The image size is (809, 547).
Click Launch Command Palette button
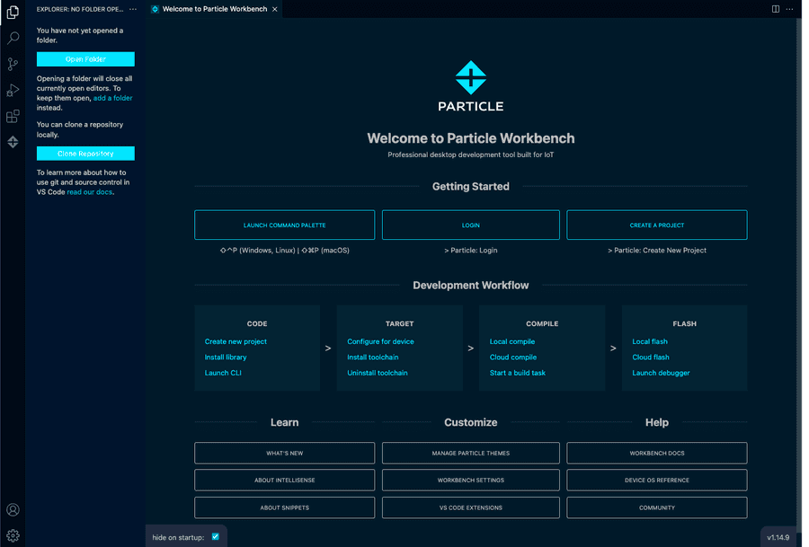(x=284, y=225)
